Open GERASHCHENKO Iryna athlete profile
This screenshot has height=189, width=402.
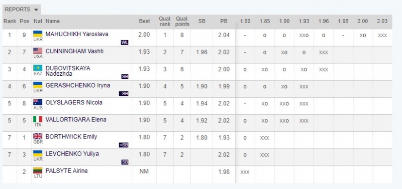tap(78, 85)
